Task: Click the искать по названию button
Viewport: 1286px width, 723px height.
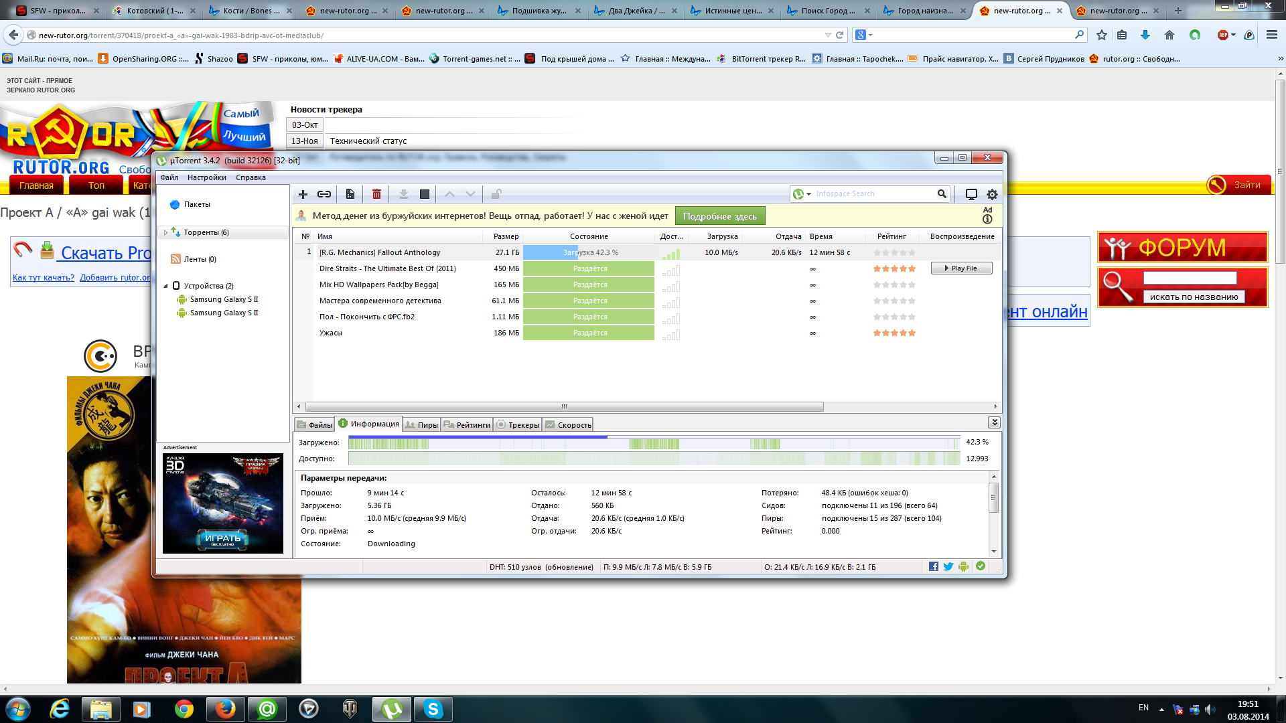Action: click(x=1194, y=297)
